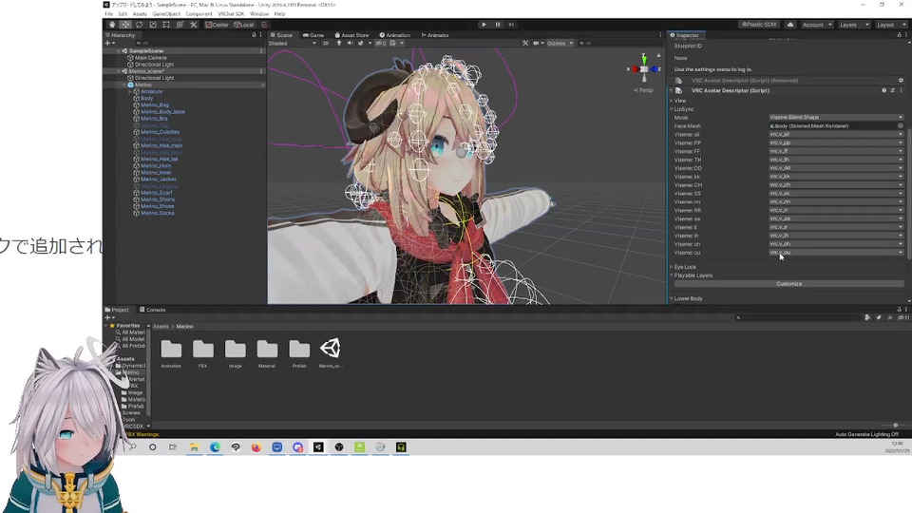Select Merino_Scarf in Hierarchy
The width and height of the screenshot is (912, 513).
(x=156, y=193)
